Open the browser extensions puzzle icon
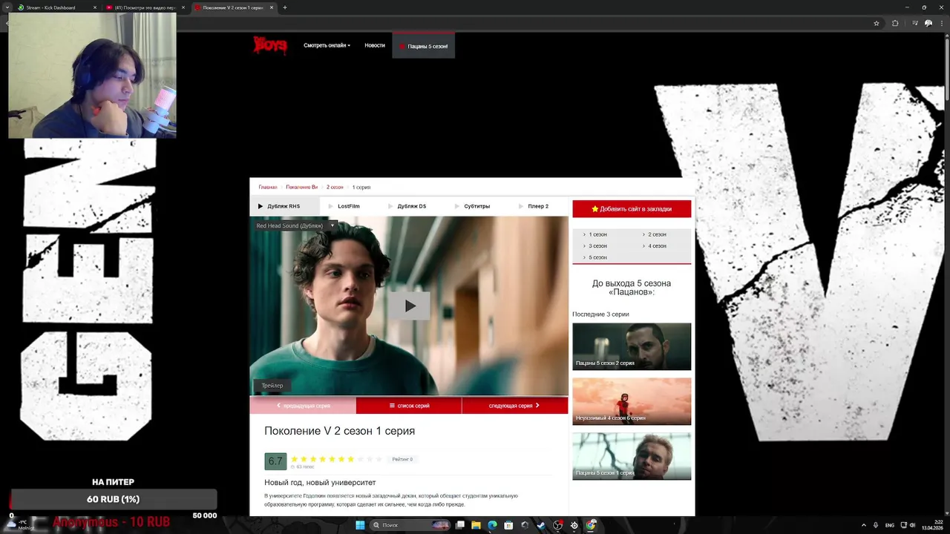Image resolution: width=950 pixels, height=534 pixels. click(895, 23)
